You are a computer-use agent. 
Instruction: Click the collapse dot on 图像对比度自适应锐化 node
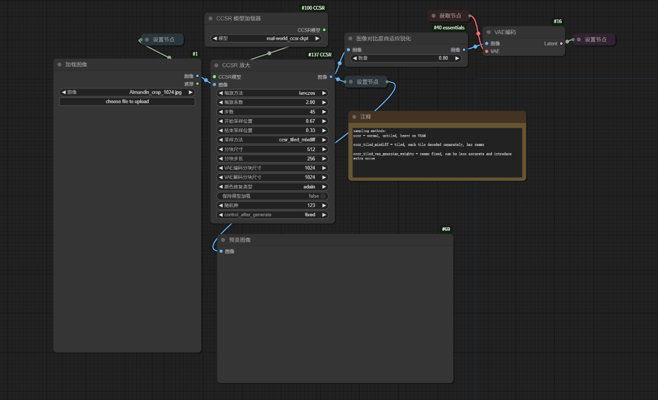click(350, 39)
